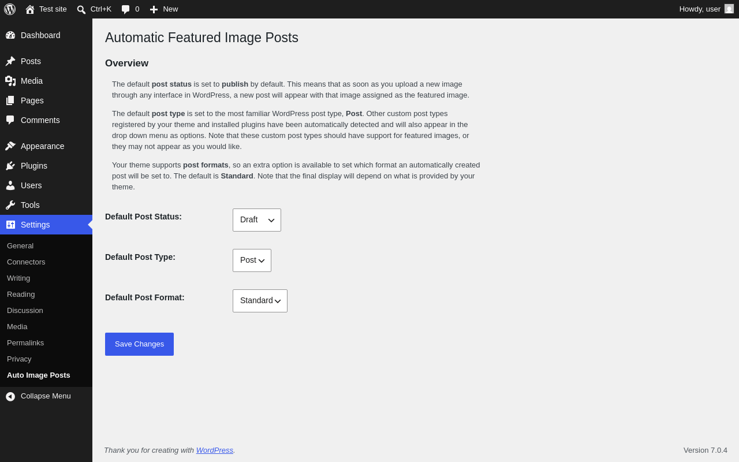Click the Plugins plug icon

click(x=10, y=166)
